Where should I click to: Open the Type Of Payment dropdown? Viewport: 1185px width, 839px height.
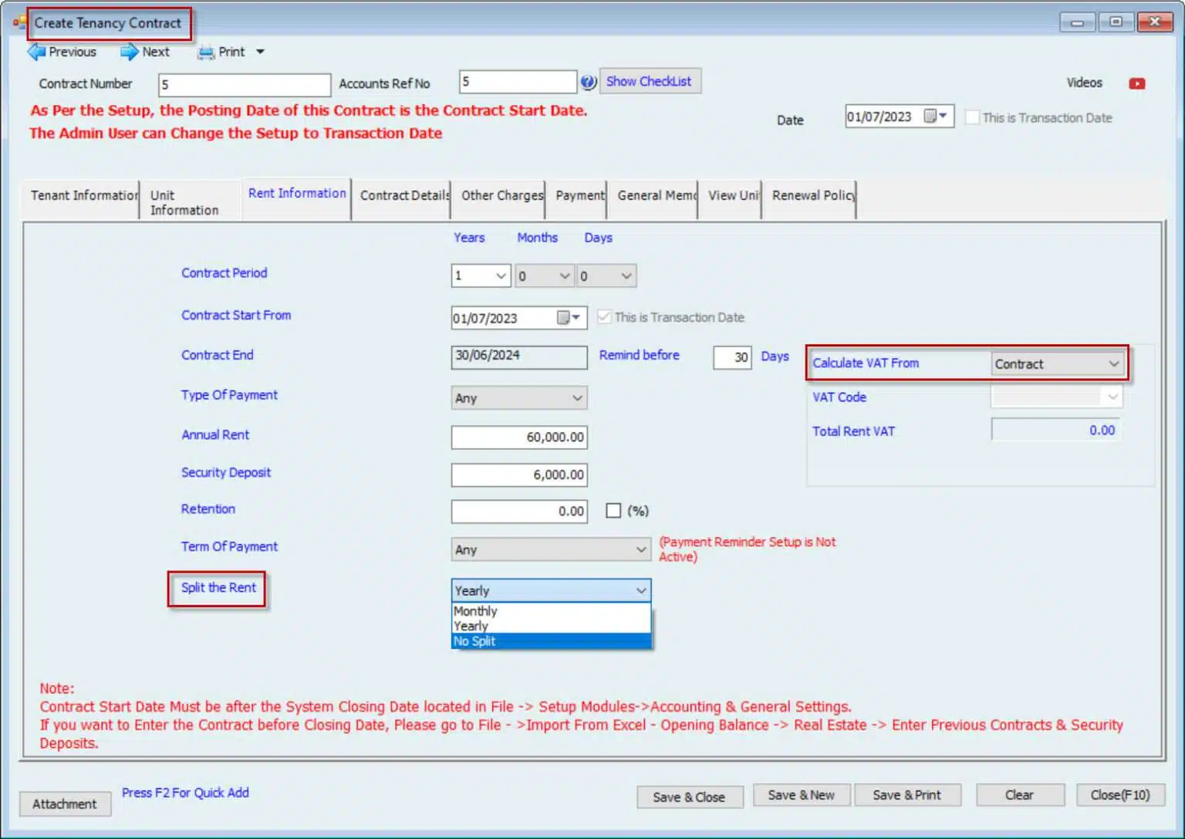[x=576, y=398]
